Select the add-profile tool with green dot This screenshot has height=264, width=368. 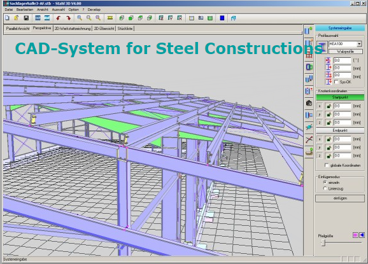309,31
